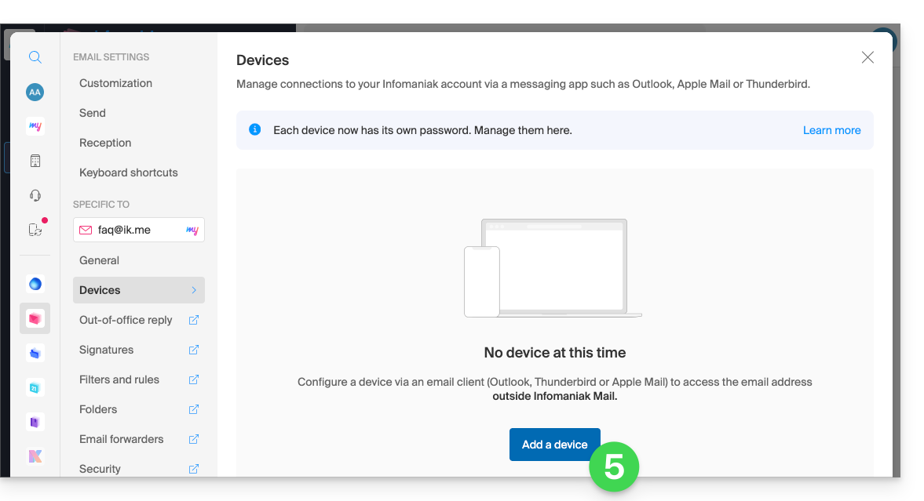Click the Add a device button
Image resolution: width=924 pixels, height=501 pixels.
coord(554,445)
